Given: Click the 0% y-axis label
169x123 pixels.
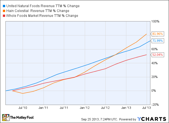Looking at the screenshot, I should click(154, 91).
